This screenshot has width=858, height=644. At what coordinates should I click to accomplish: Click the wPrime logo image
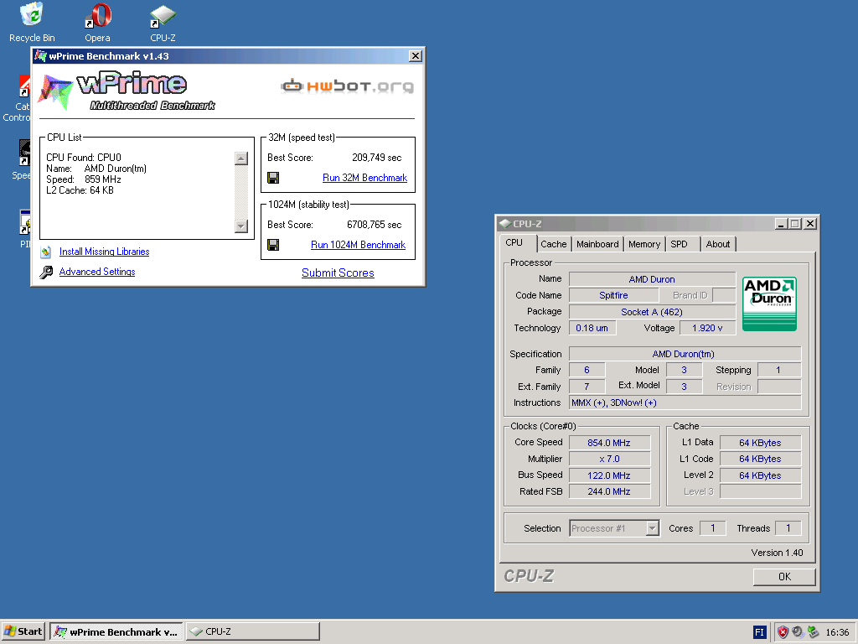(x=127, y=91)
